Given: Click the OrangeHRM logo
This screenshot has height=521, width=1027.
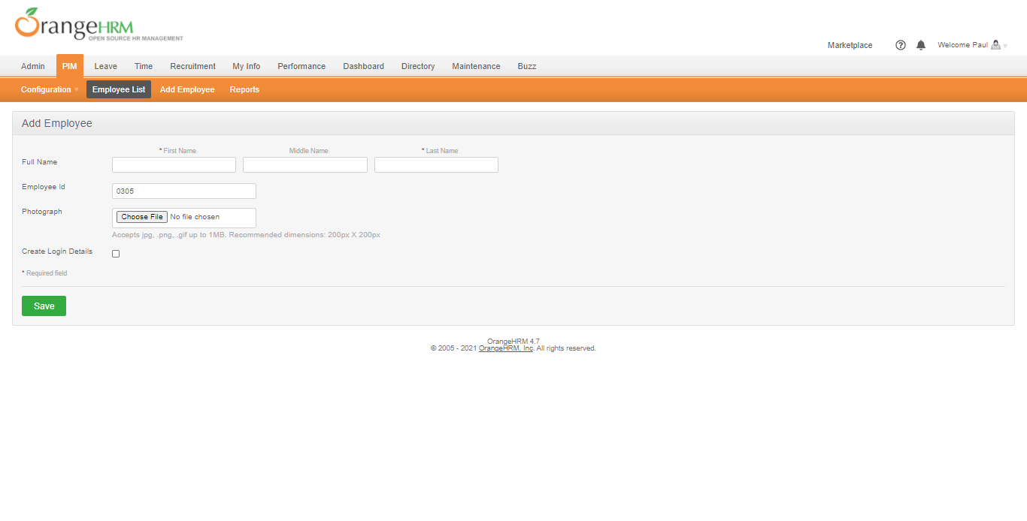Looking at the screenshot, I should pos(98,24).
